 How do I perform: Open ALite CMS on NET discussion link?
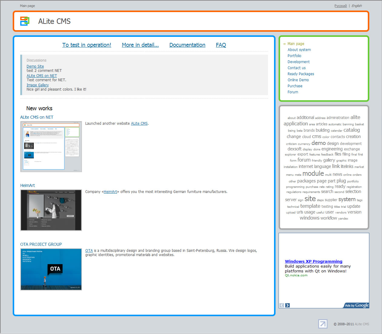[42, 76]
